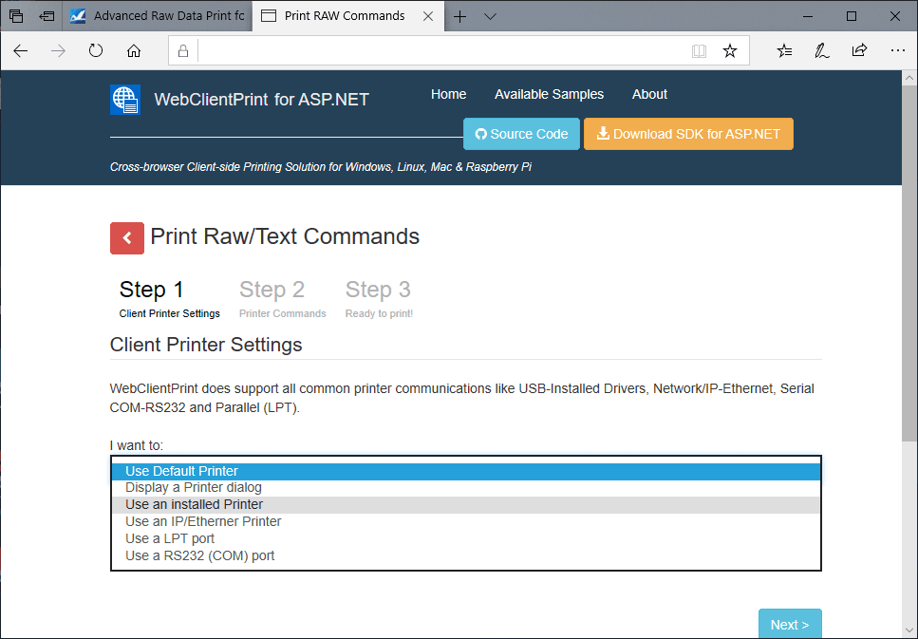The image size is (918, 639).
Task: Choose Display a Printer dialog option
Action: 466,488
